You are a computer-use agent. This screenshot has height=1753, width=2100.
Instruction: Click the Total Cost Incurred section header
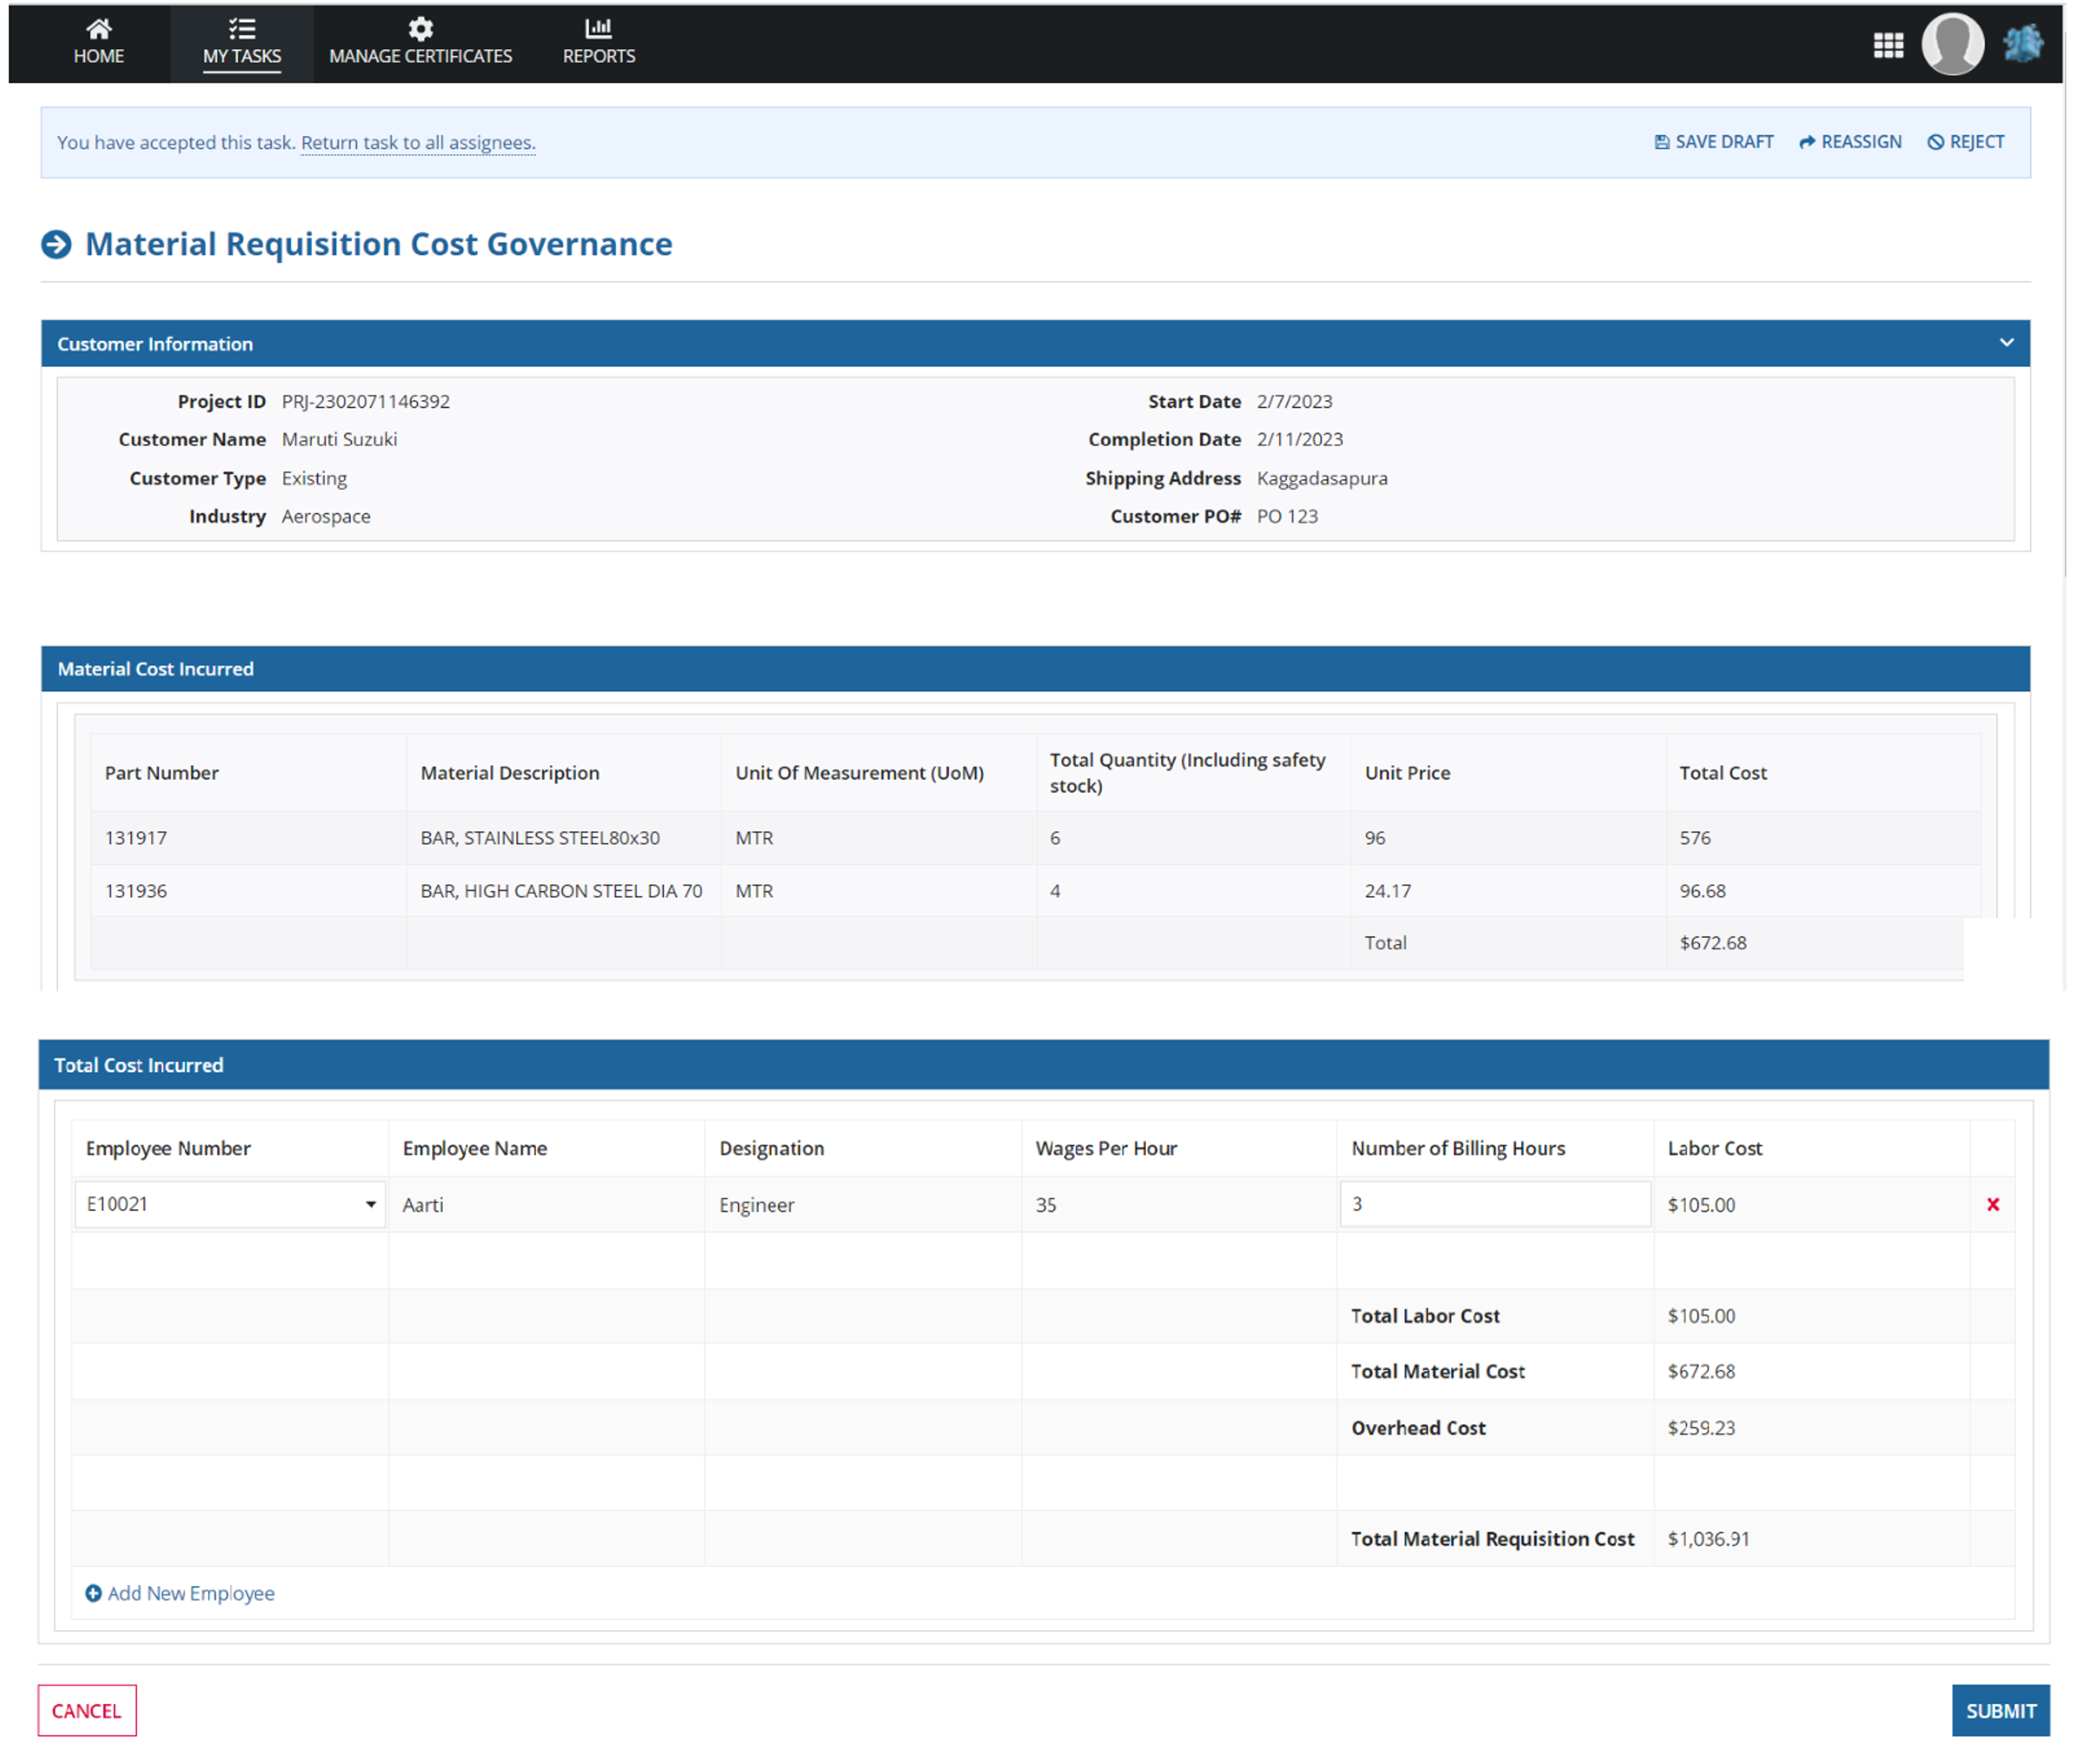1044,1065
